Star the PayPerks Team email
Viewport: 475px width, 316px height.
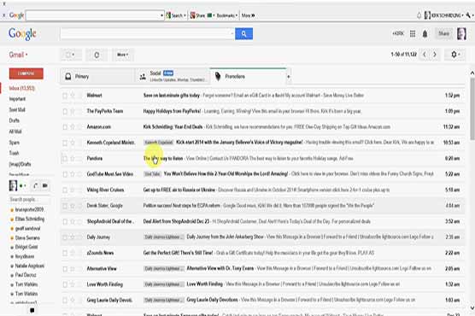pos(73,111)
